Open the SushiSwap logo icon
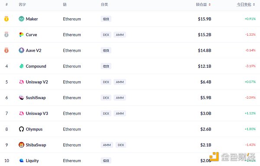Screen dimensions: 260x166 (21, 97)
